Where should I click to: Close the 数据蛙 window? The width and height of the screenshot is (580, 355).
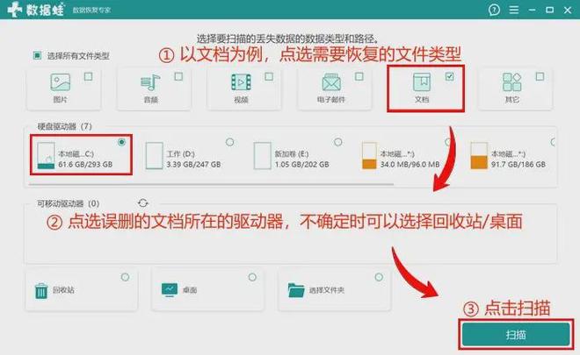tap(568, 10)
